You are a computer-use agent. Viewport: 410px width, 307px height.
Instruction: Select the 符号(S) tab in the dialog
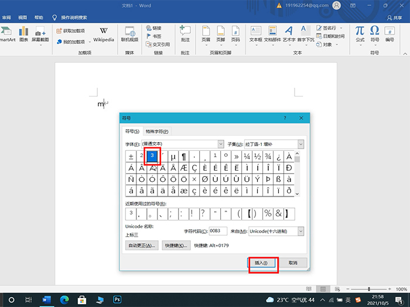(132, 132)
